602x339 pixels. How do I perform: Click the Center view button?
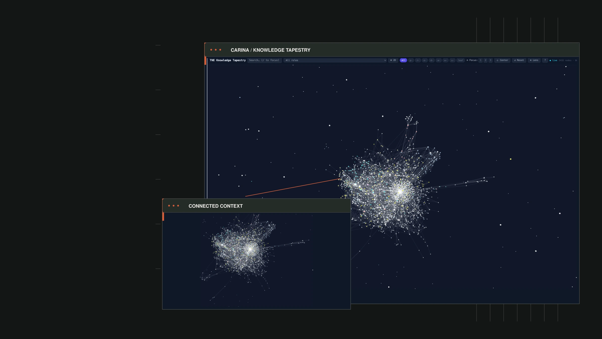click(502, 60)
